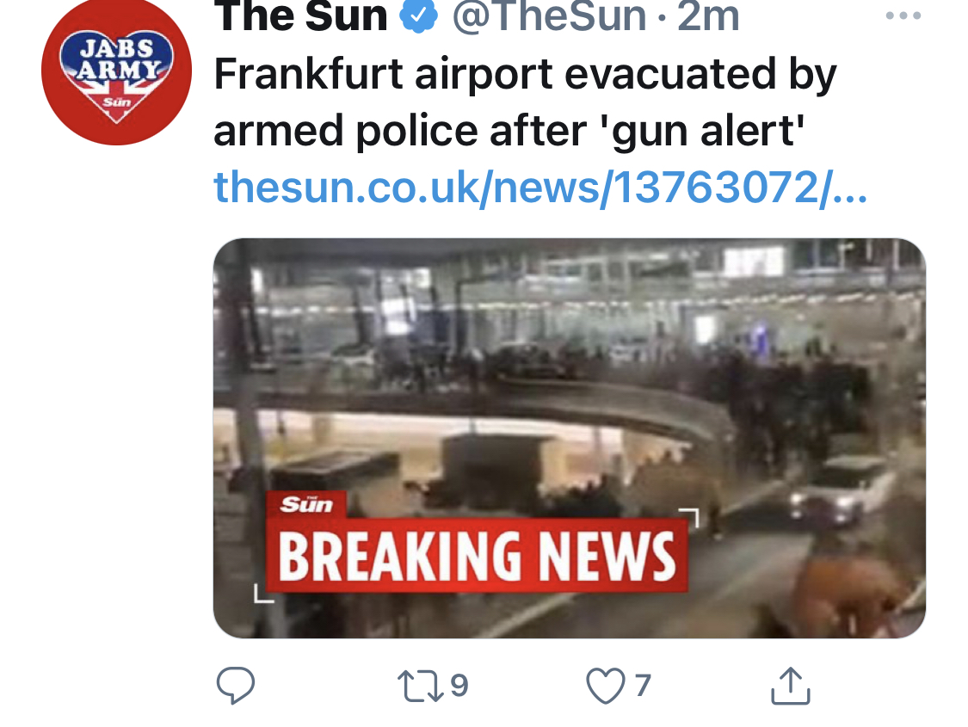This screenshot has height=727, width=968.
Task: Click the like count 7
Action: coord(643,685)
